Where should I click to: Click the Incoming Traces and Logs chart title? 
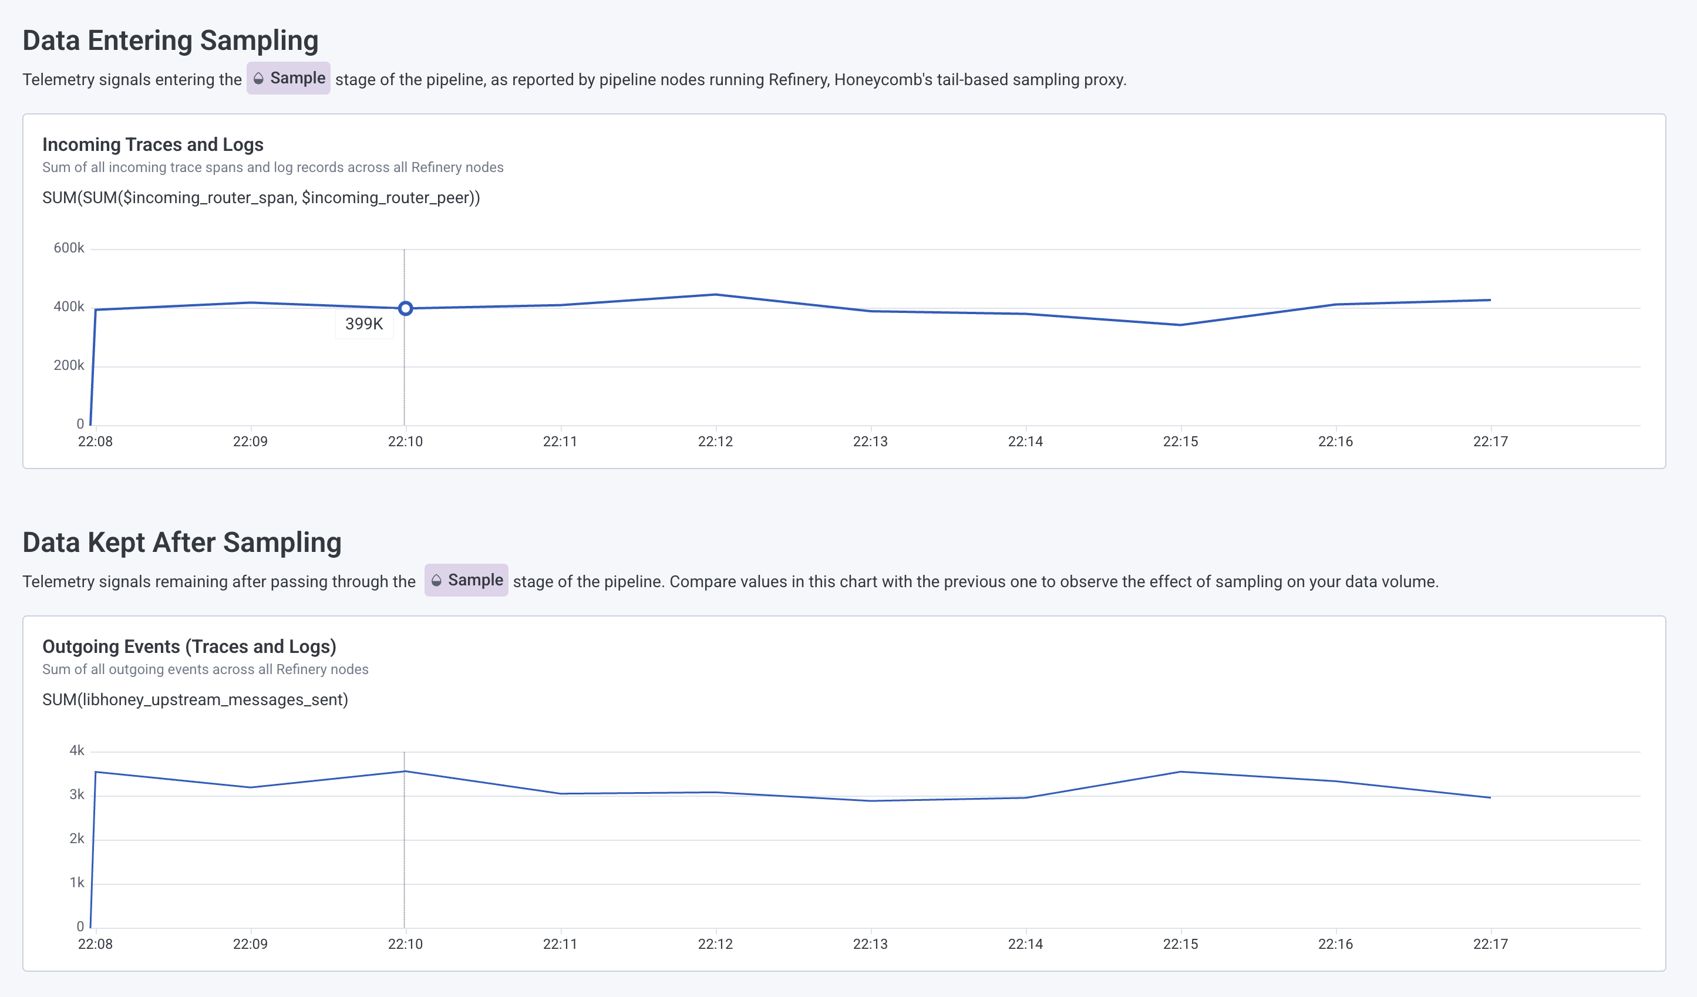(153, 144)
